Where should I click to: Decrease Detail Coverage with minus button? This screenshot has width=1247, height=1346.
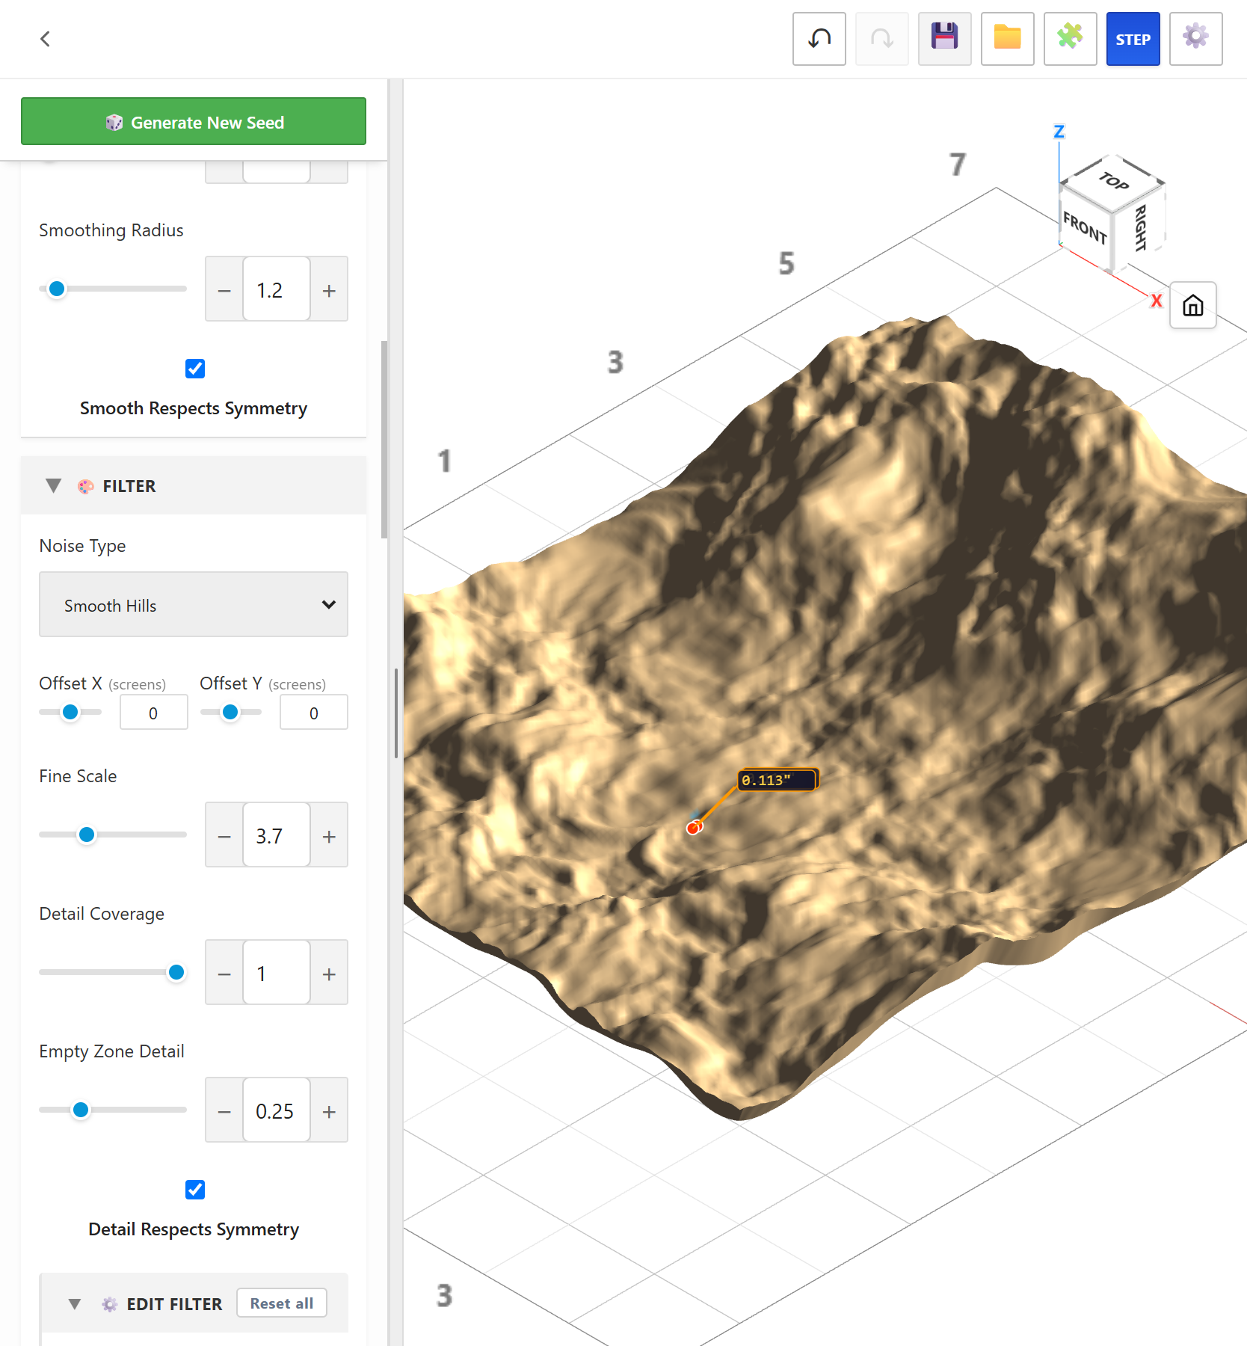(224, 973)
